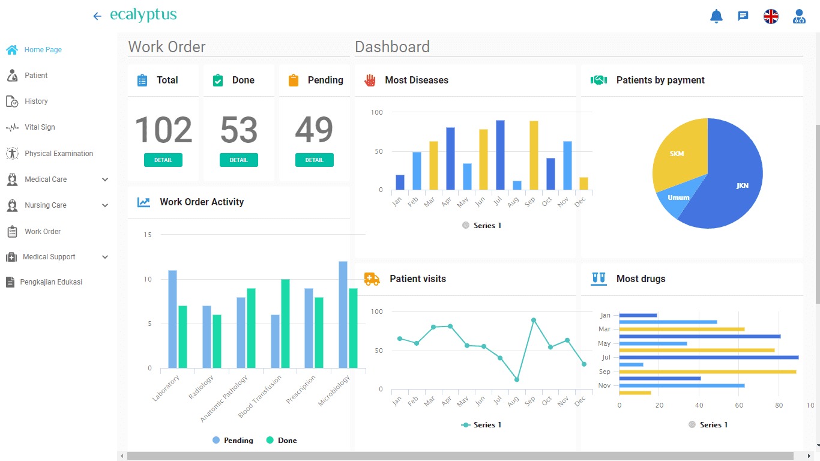This screenshot has width=820, height=461.
Task: Expand the Nursing Care submenu chevron
Action: 105,205
